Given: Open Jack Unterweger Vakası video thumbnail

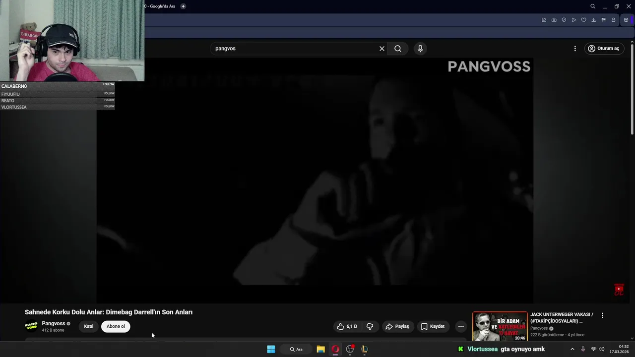Looking at the screenshot, I should pos(500,327).
